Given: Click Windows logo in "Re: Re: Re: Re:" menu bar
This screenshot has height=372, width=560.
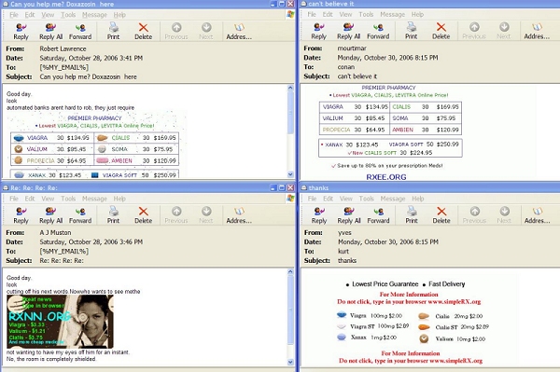Looking at the screenshot, I should 290,199.
